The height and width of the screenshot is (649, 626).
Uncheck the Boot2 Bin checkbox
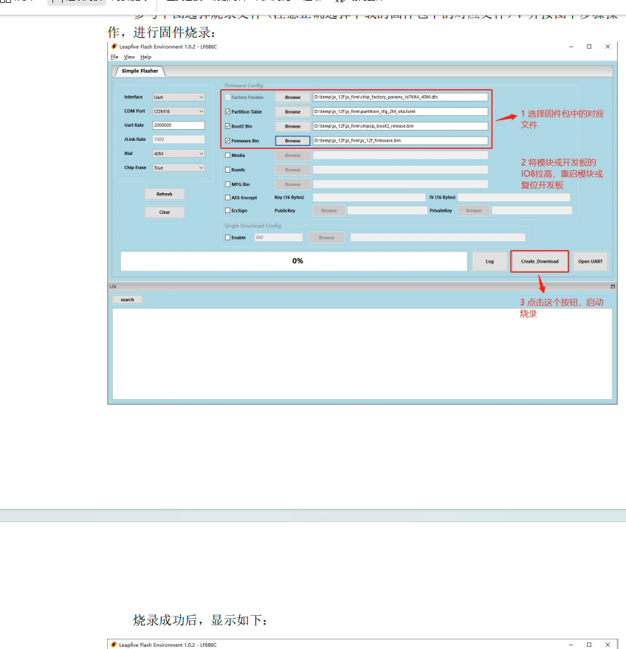[x=227, y=126]
